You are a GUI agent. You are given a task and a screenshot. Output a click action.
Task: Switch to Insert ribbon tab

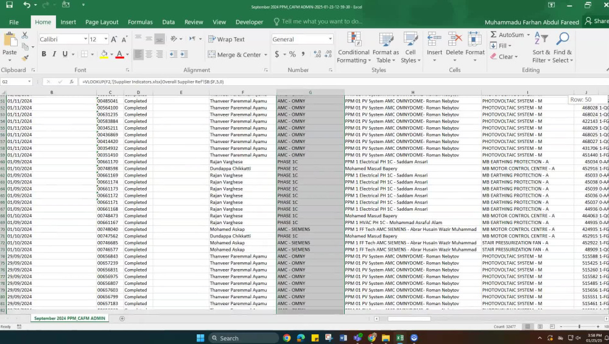click(68, 22)
